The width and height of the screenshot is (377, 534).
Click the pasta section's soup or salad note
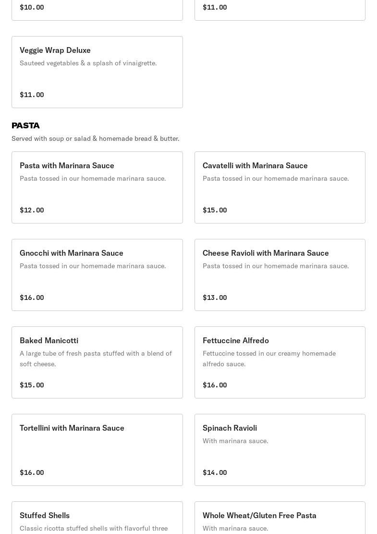click(x=95, y=138)
